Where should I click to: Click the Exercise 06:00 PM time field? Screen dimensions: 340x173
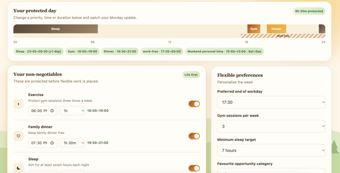point(43,111)
